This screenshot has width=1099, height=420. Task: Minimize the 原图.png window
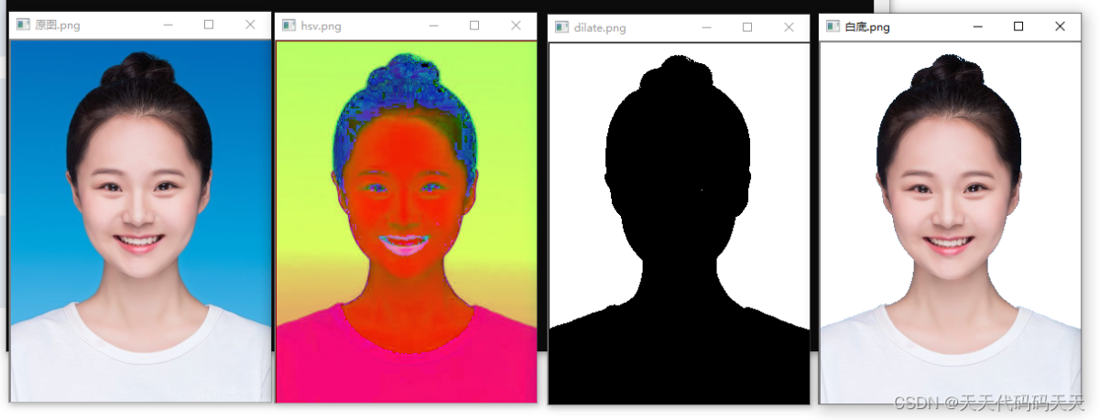click(x=168, y=25)
